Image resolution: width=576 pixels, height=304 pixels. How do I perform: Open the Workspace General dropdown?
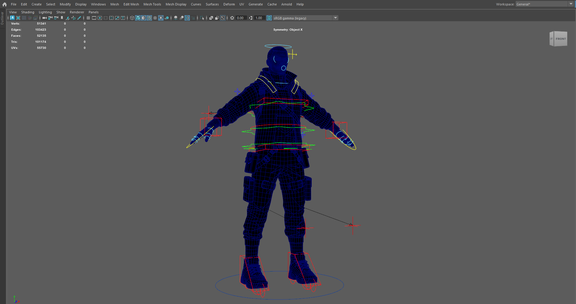[544, 4]
